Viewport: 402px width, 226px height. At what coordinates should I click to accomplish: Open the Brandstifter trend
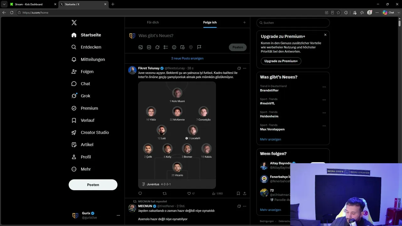click(x=269, y=90)
